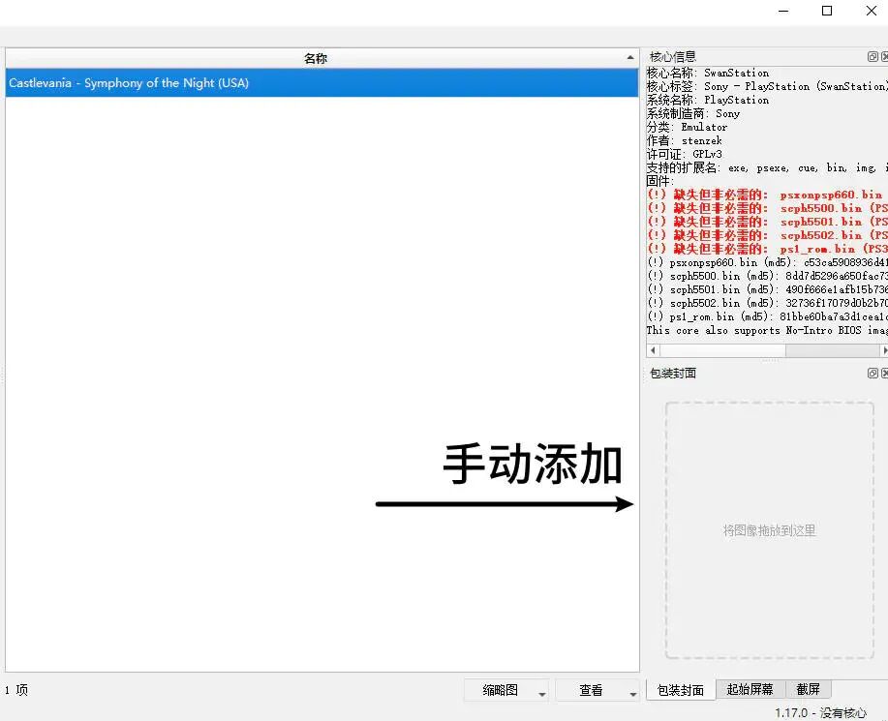Screen dimensions: 888x721
Task: Click the warning icon beside psxonpsp660.bin
Action: click(x=657, y=194)
